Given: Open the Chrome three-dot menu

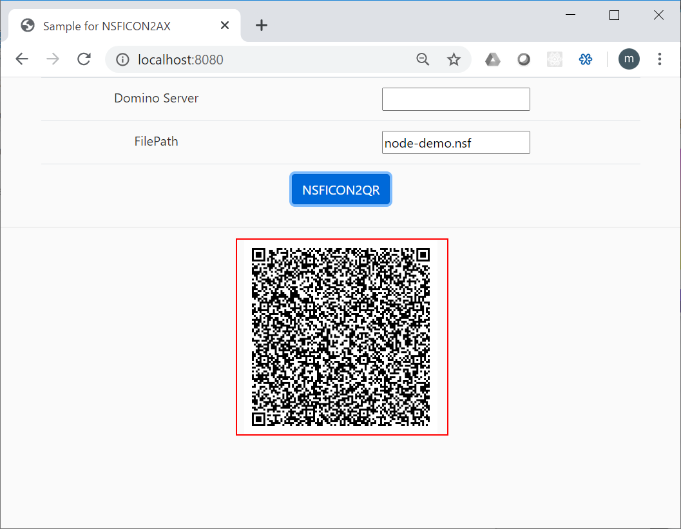Looking at the screenshot, I should [660, 59].
